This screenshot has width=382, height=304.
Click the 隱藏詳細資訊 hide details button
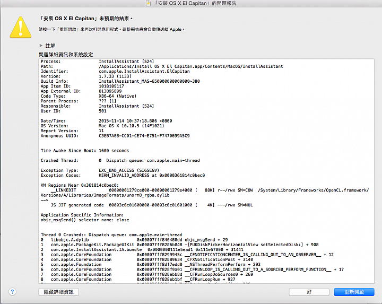click(58, 292)
